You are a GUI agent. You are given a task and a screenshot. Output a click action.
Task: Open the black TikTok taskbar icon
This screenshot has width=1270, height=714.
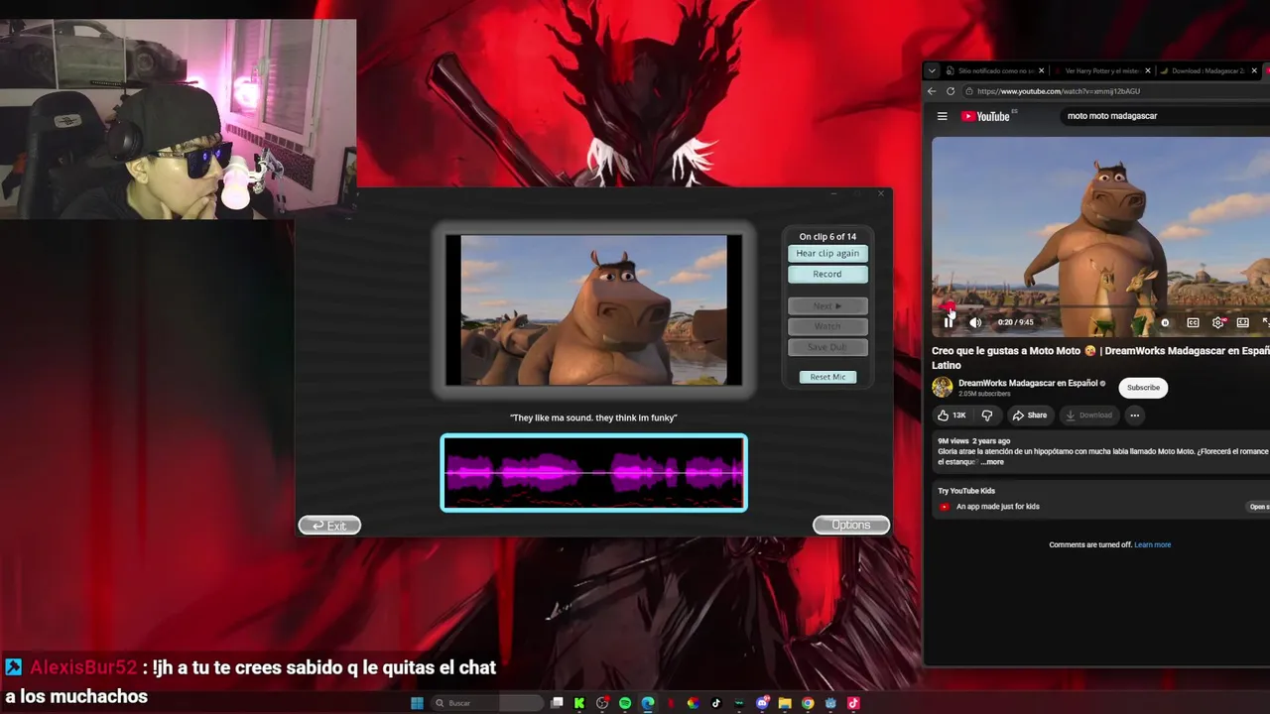[x=716, y=703]
